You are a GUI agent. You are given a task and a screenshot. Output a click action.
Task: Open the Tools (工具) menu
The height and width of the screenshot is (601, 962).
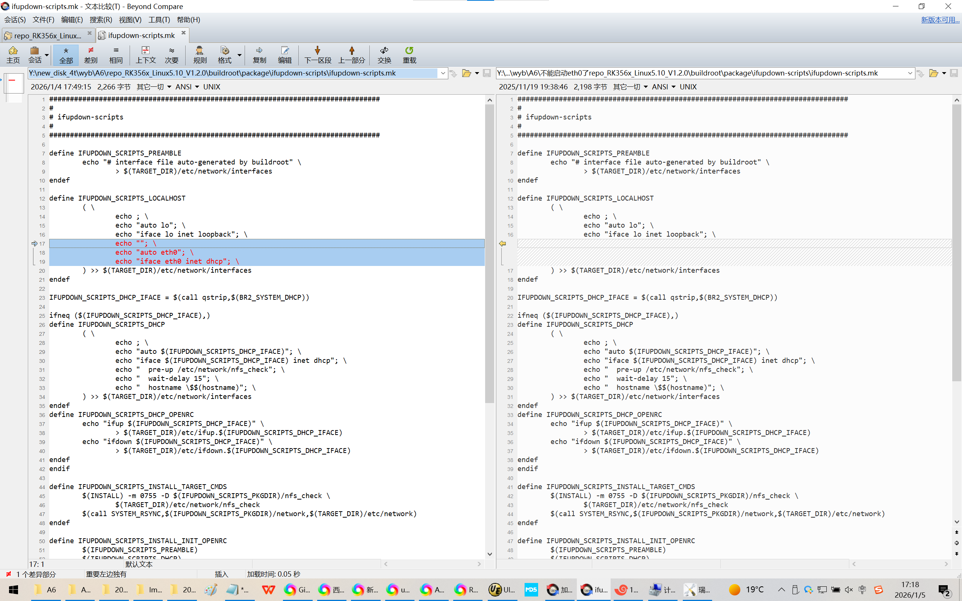(x=159, y=20)
